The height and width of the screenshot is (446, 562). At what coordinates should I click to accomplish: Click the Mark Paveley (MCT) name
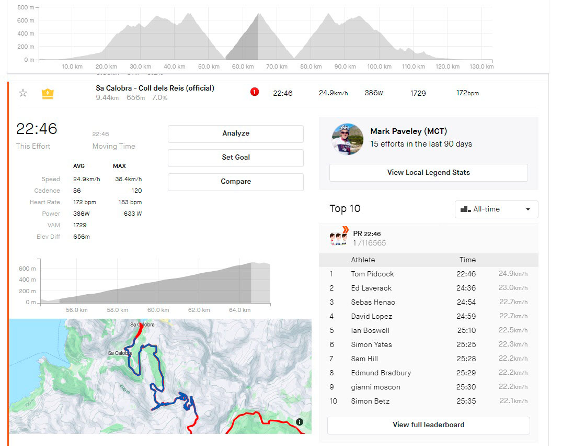[408, 131]
